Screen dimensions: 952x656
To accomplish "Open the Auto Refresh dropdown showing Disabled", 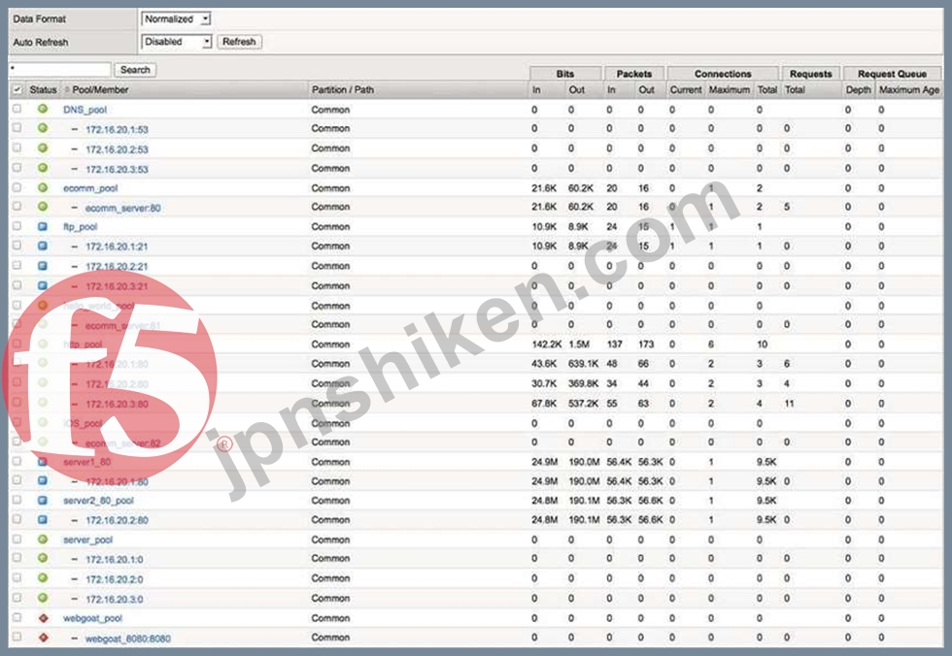I will coord(177,41).
